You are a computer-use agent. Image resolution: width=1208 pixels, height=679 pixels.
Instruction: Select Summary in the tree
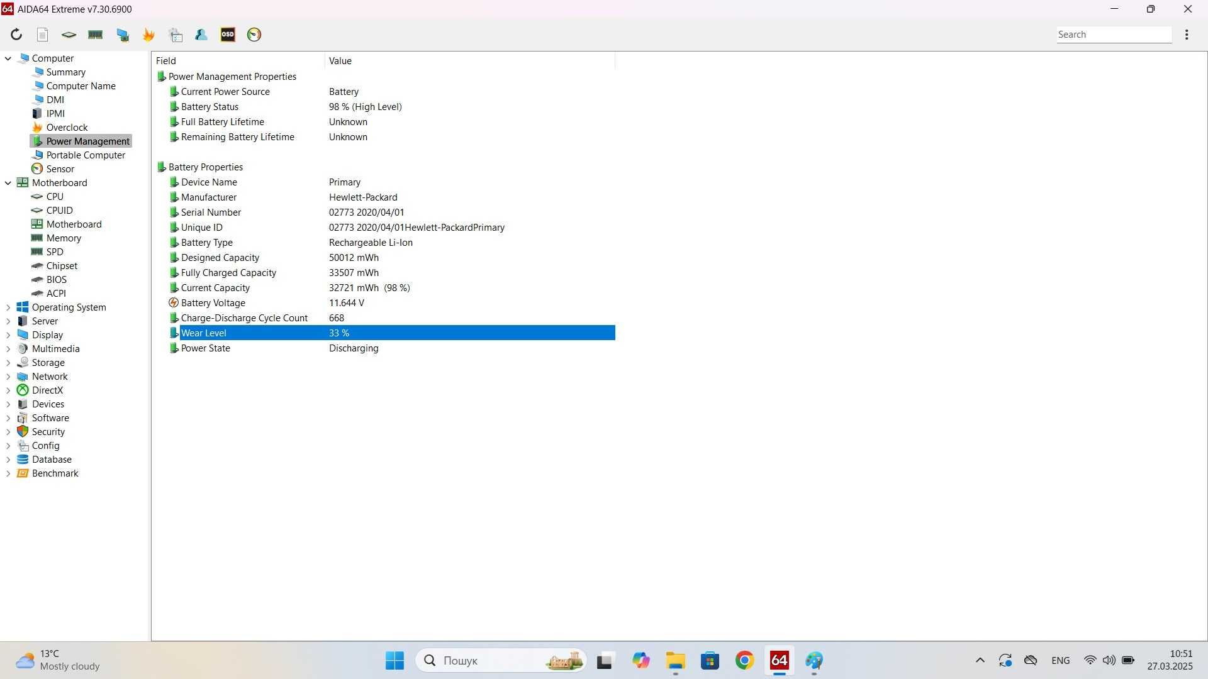pyautogui.click(x=65, y=72)
